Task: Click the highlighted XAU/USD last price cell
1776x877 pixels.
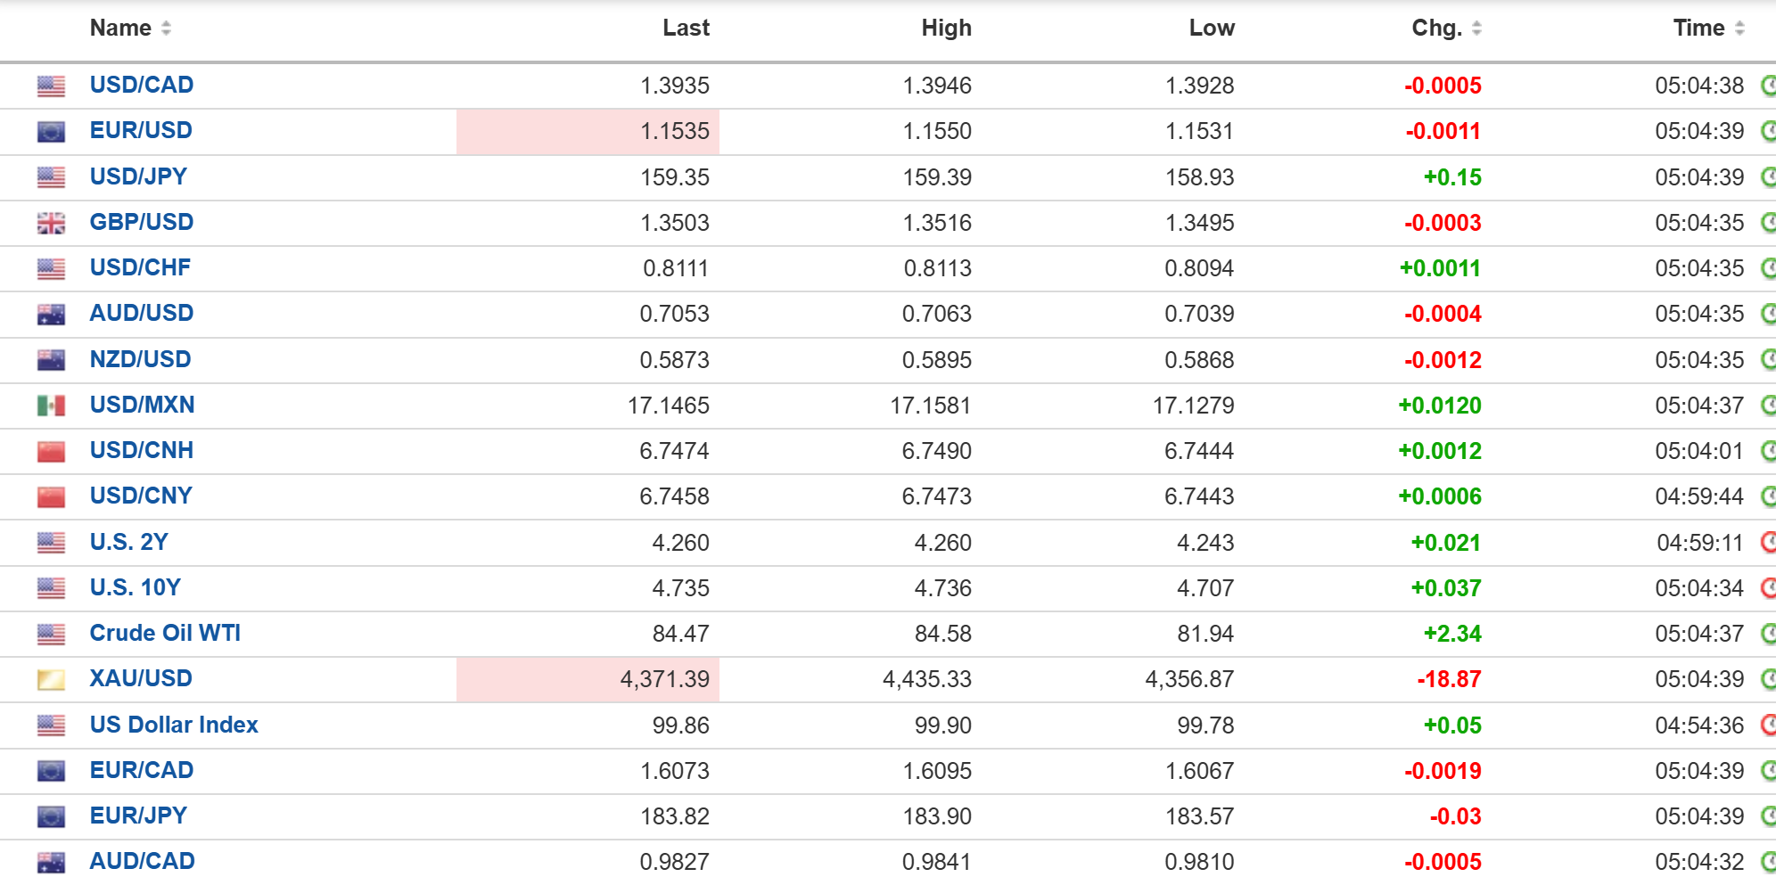Action: pyautogui.click(x=588, y=680)
